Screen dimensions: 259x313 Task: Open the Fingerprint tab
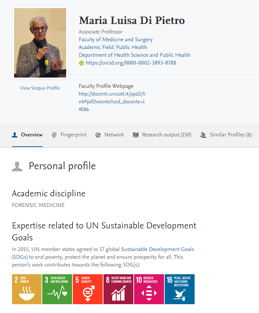point(69,135)
